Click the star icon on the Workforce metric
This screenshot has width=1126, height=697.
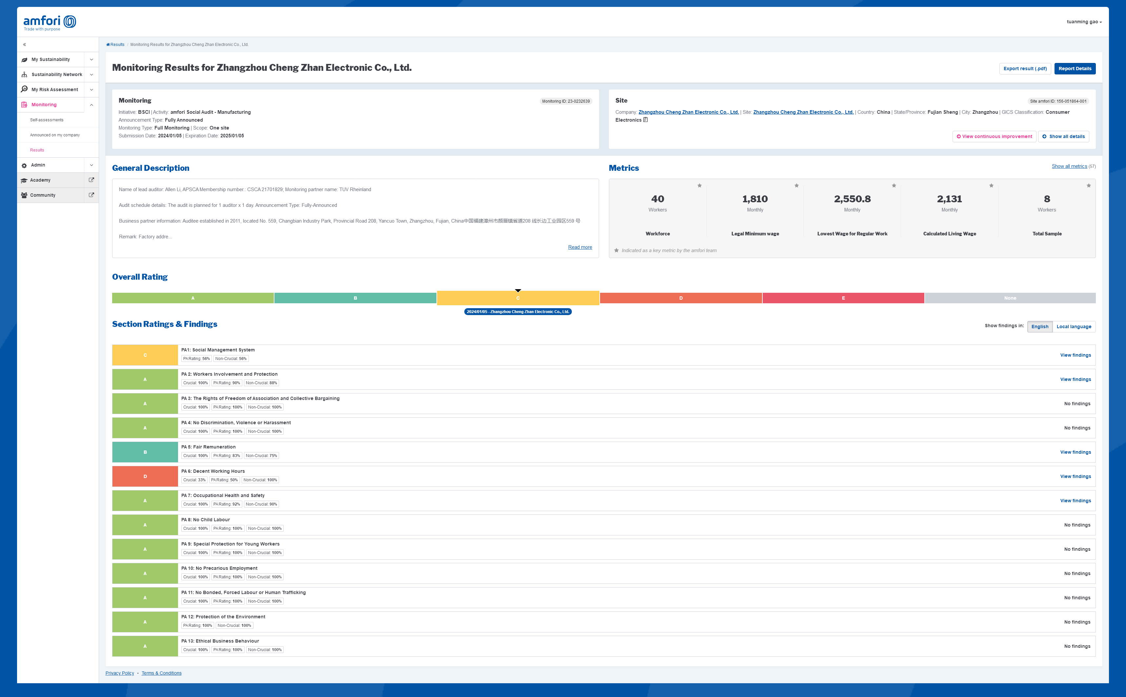699,186
